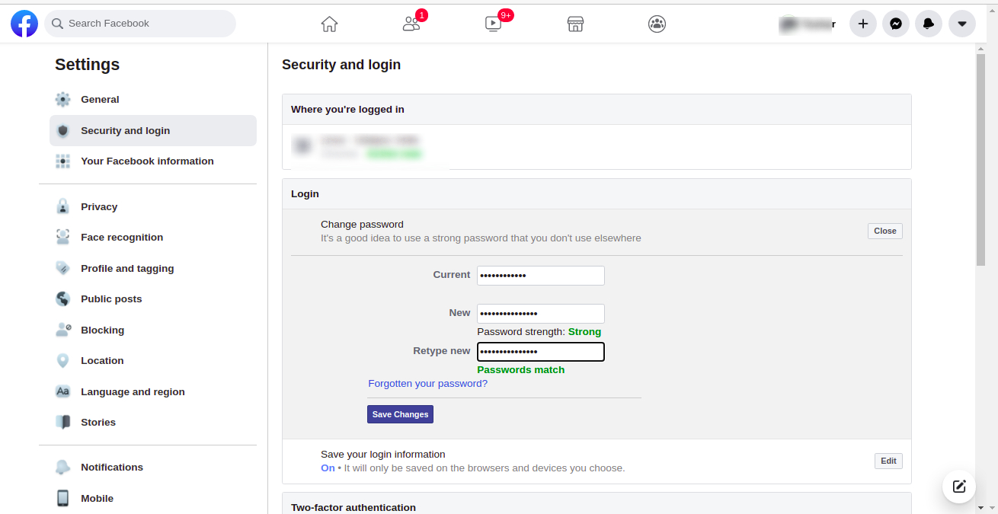
Task: Save the new password changes
Action: [400, 413]
